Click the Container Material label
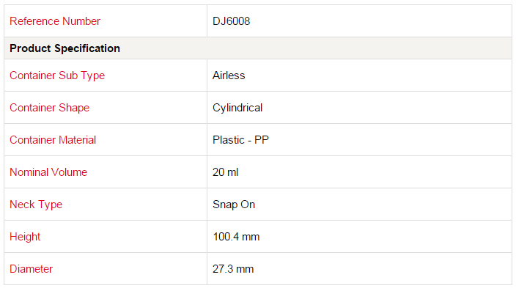The height and width of the screenshot is (291, 516). tap(53, 140)
